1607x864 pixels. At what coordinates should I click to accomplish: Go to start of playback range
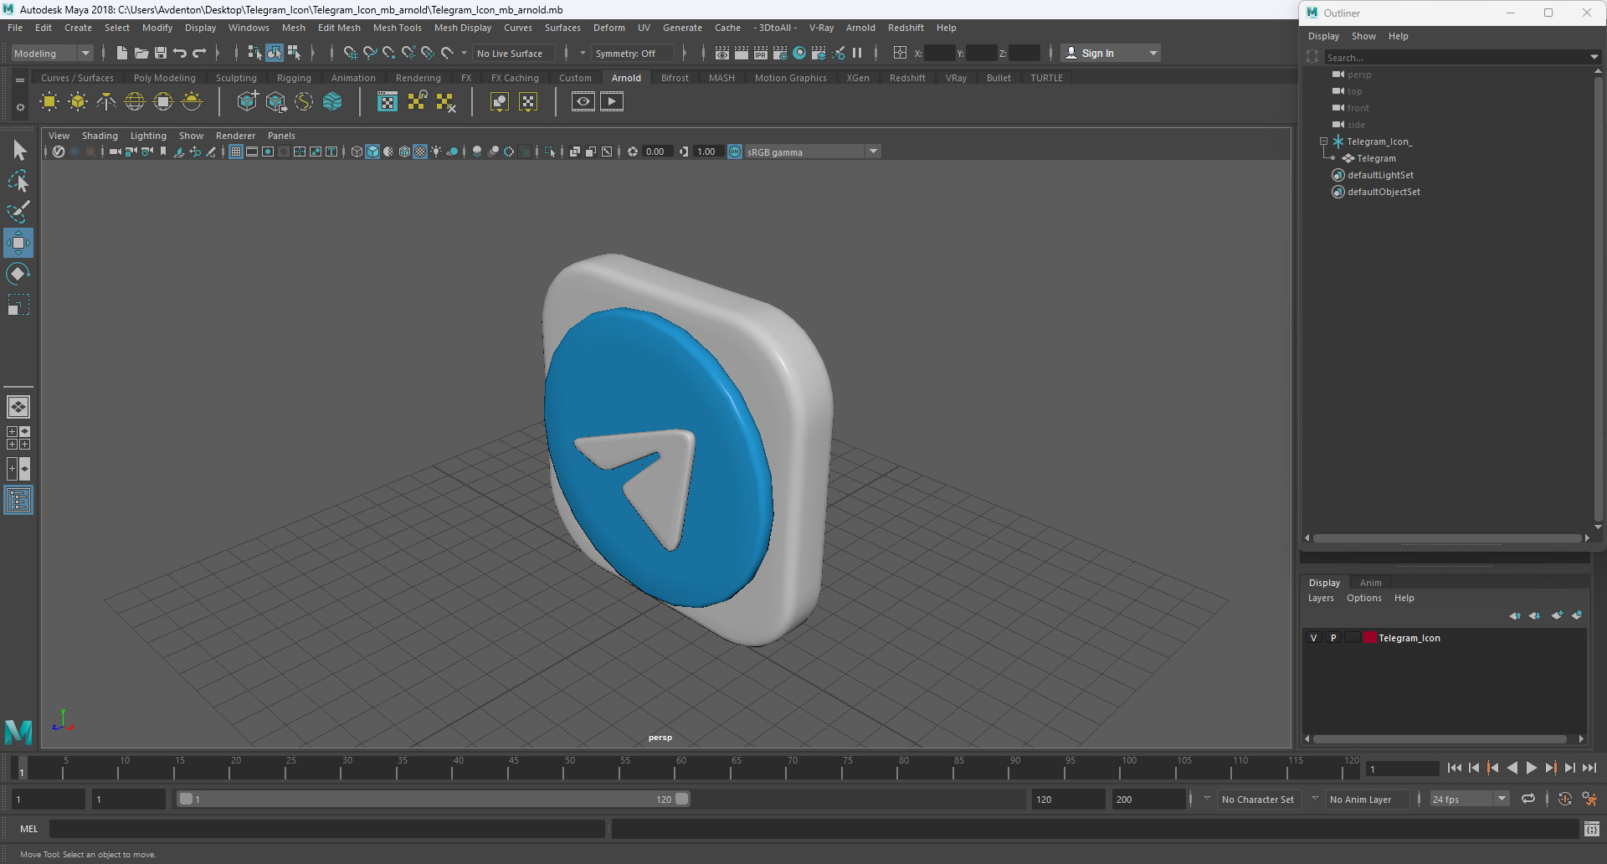point(1454,768)
